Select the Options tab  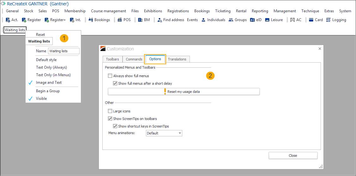155,59
